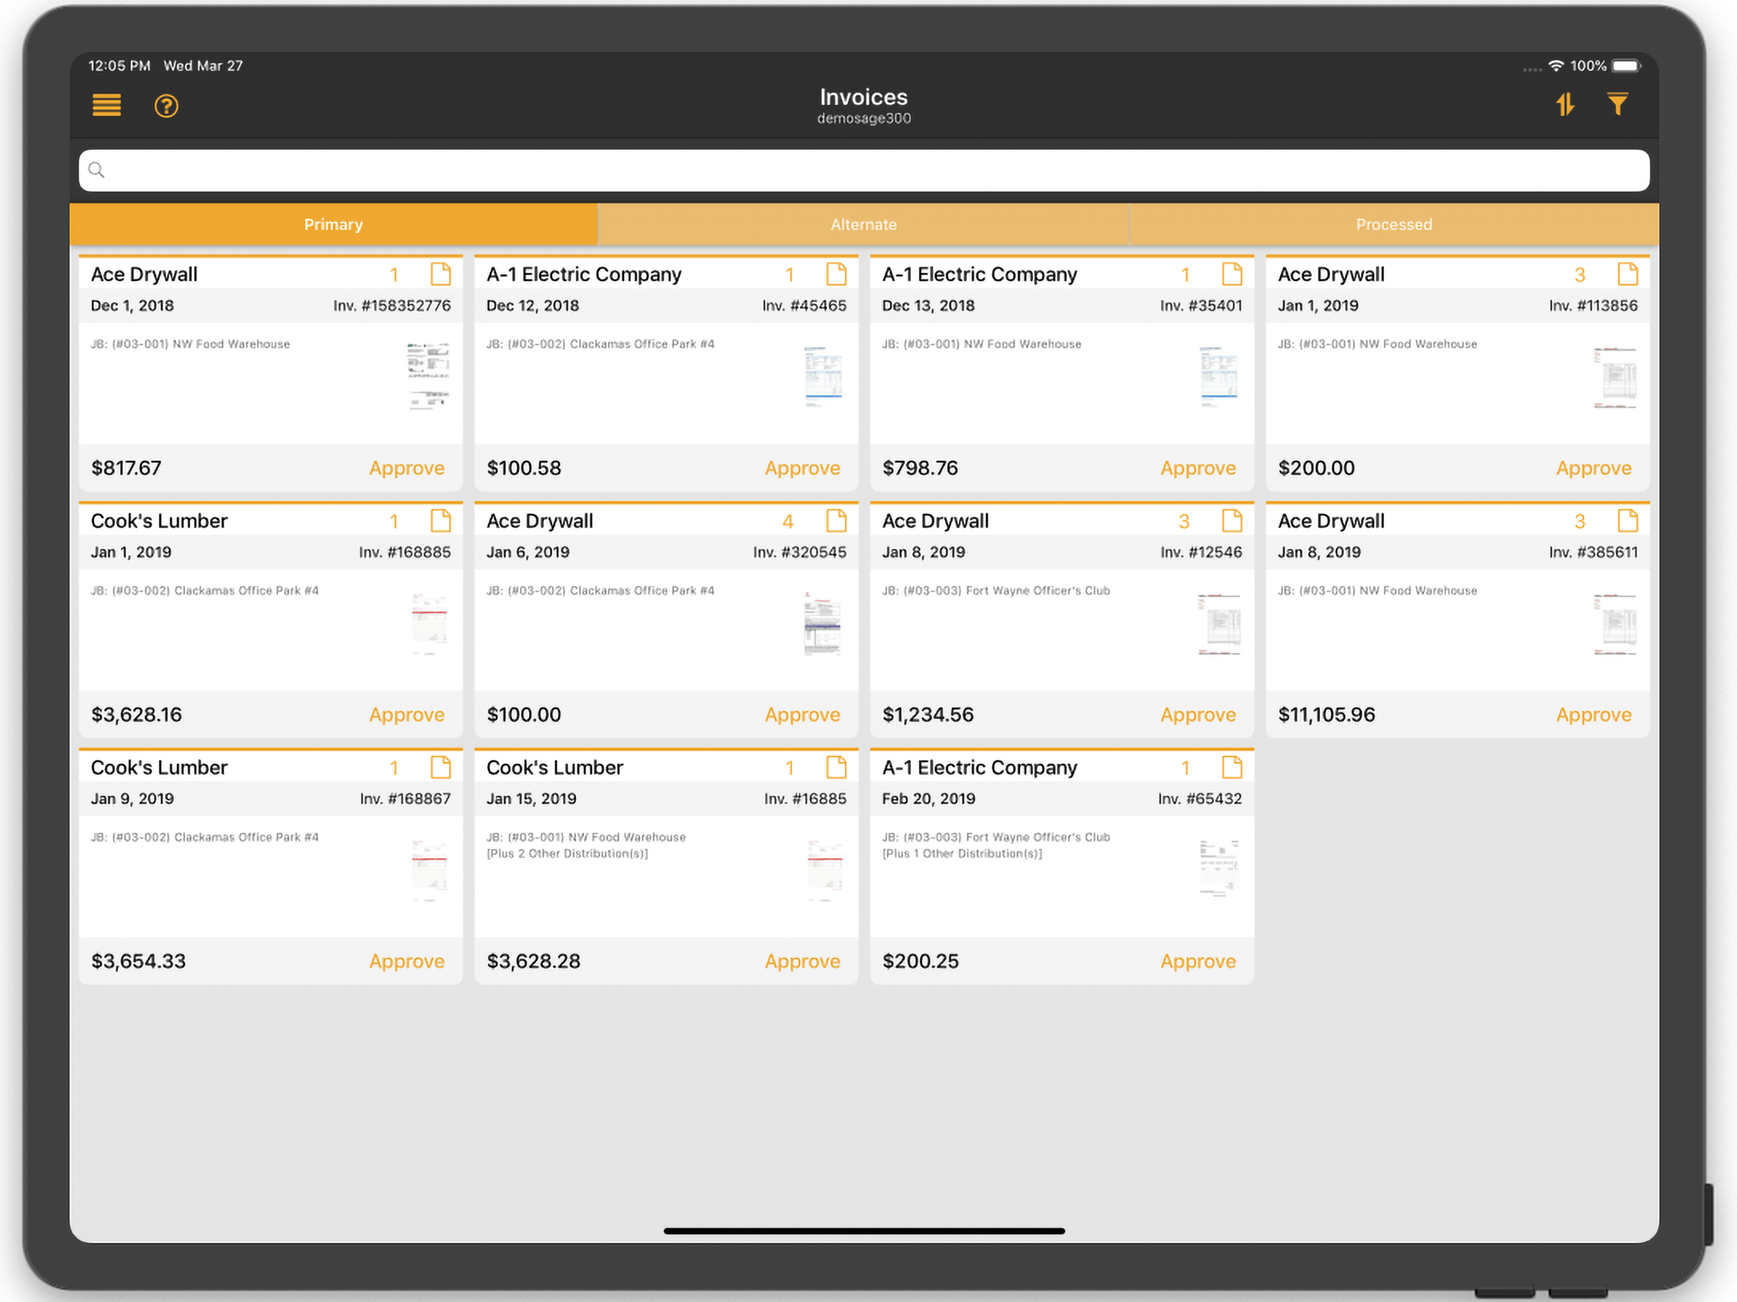Select 'Inv. #158352776' invoice number

coord(392,306)
